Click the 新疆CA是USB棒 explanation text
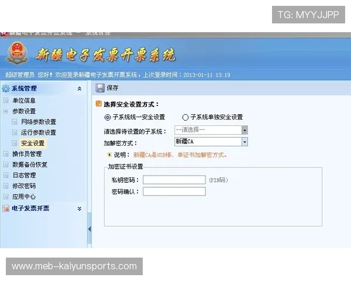 pos(180,155)
